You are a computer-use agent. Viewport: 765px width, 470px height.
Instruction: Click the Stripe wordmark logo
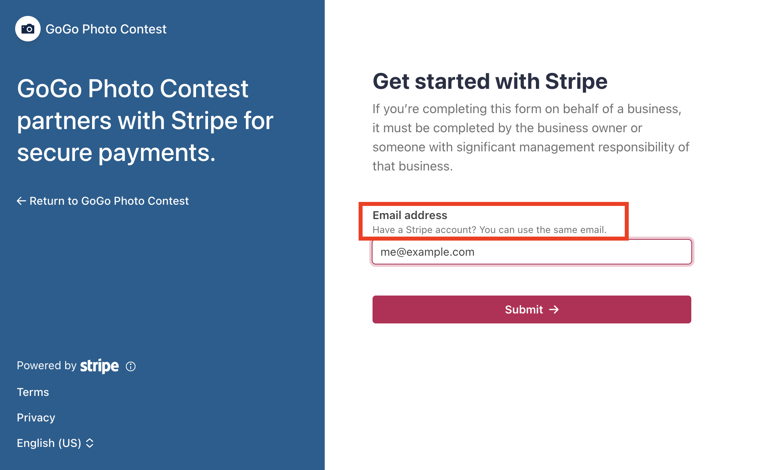tap(99, 366)
